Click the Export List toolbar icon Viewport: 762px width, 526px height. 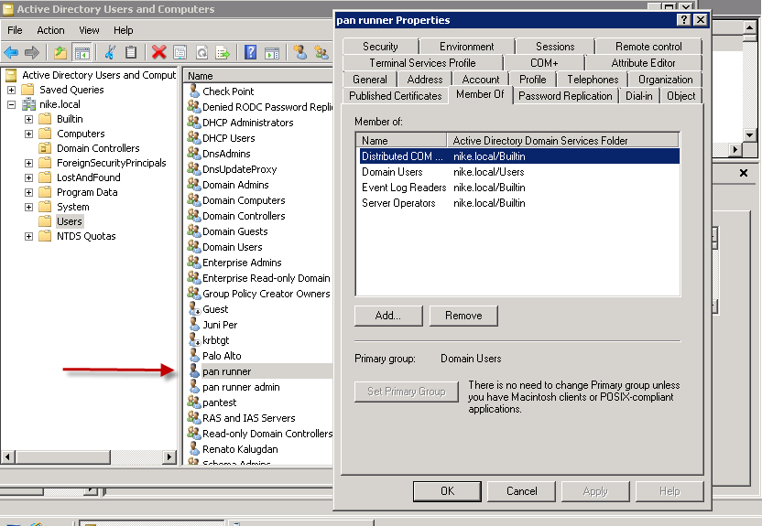(x=223, y=53)
